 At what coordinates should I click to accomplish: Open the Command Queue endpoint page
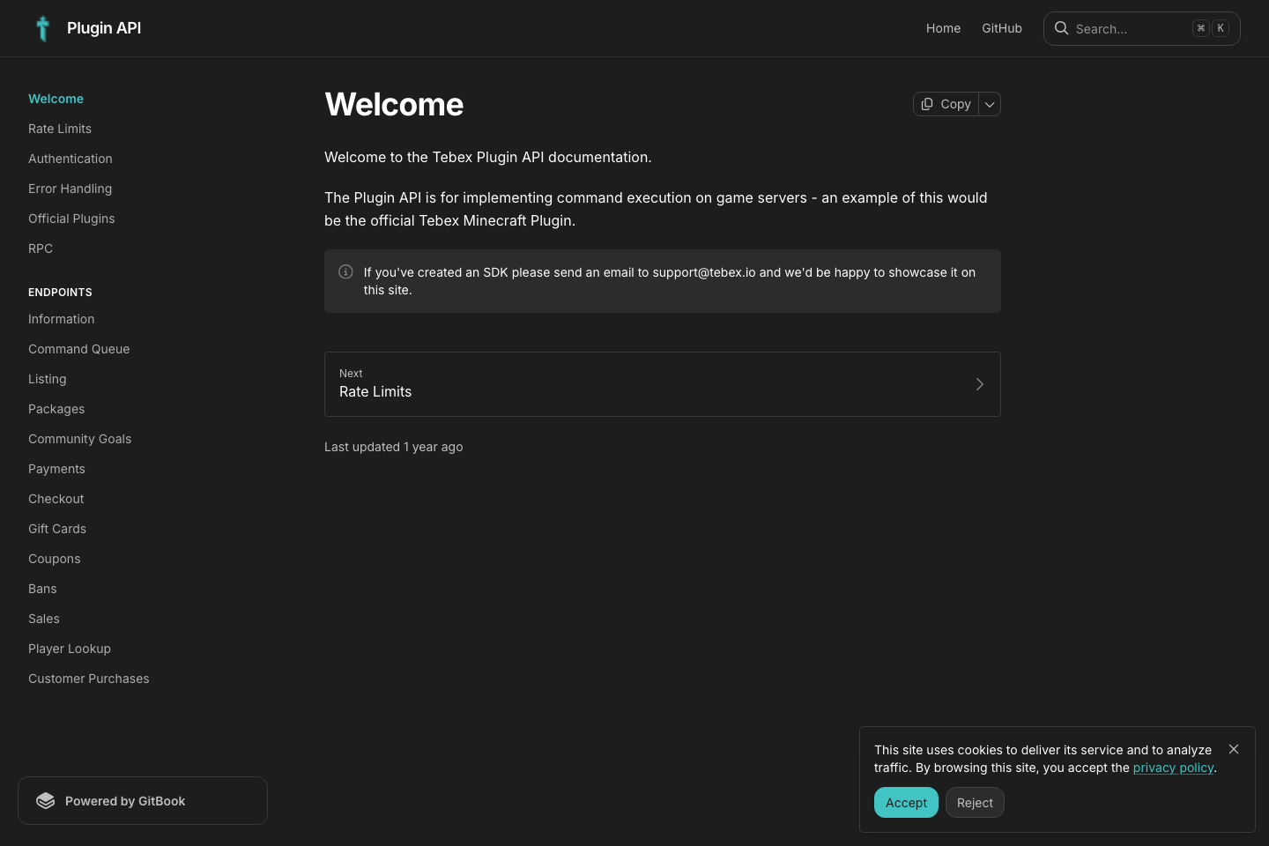(x=78, y=349)
